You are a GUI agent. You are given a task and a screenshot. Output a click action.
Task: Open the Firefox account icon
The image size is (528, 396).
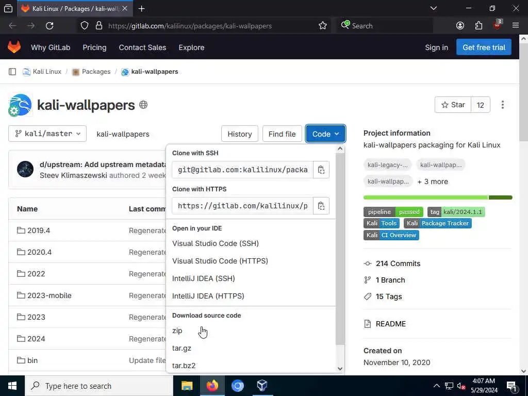(x=460, y=26)
